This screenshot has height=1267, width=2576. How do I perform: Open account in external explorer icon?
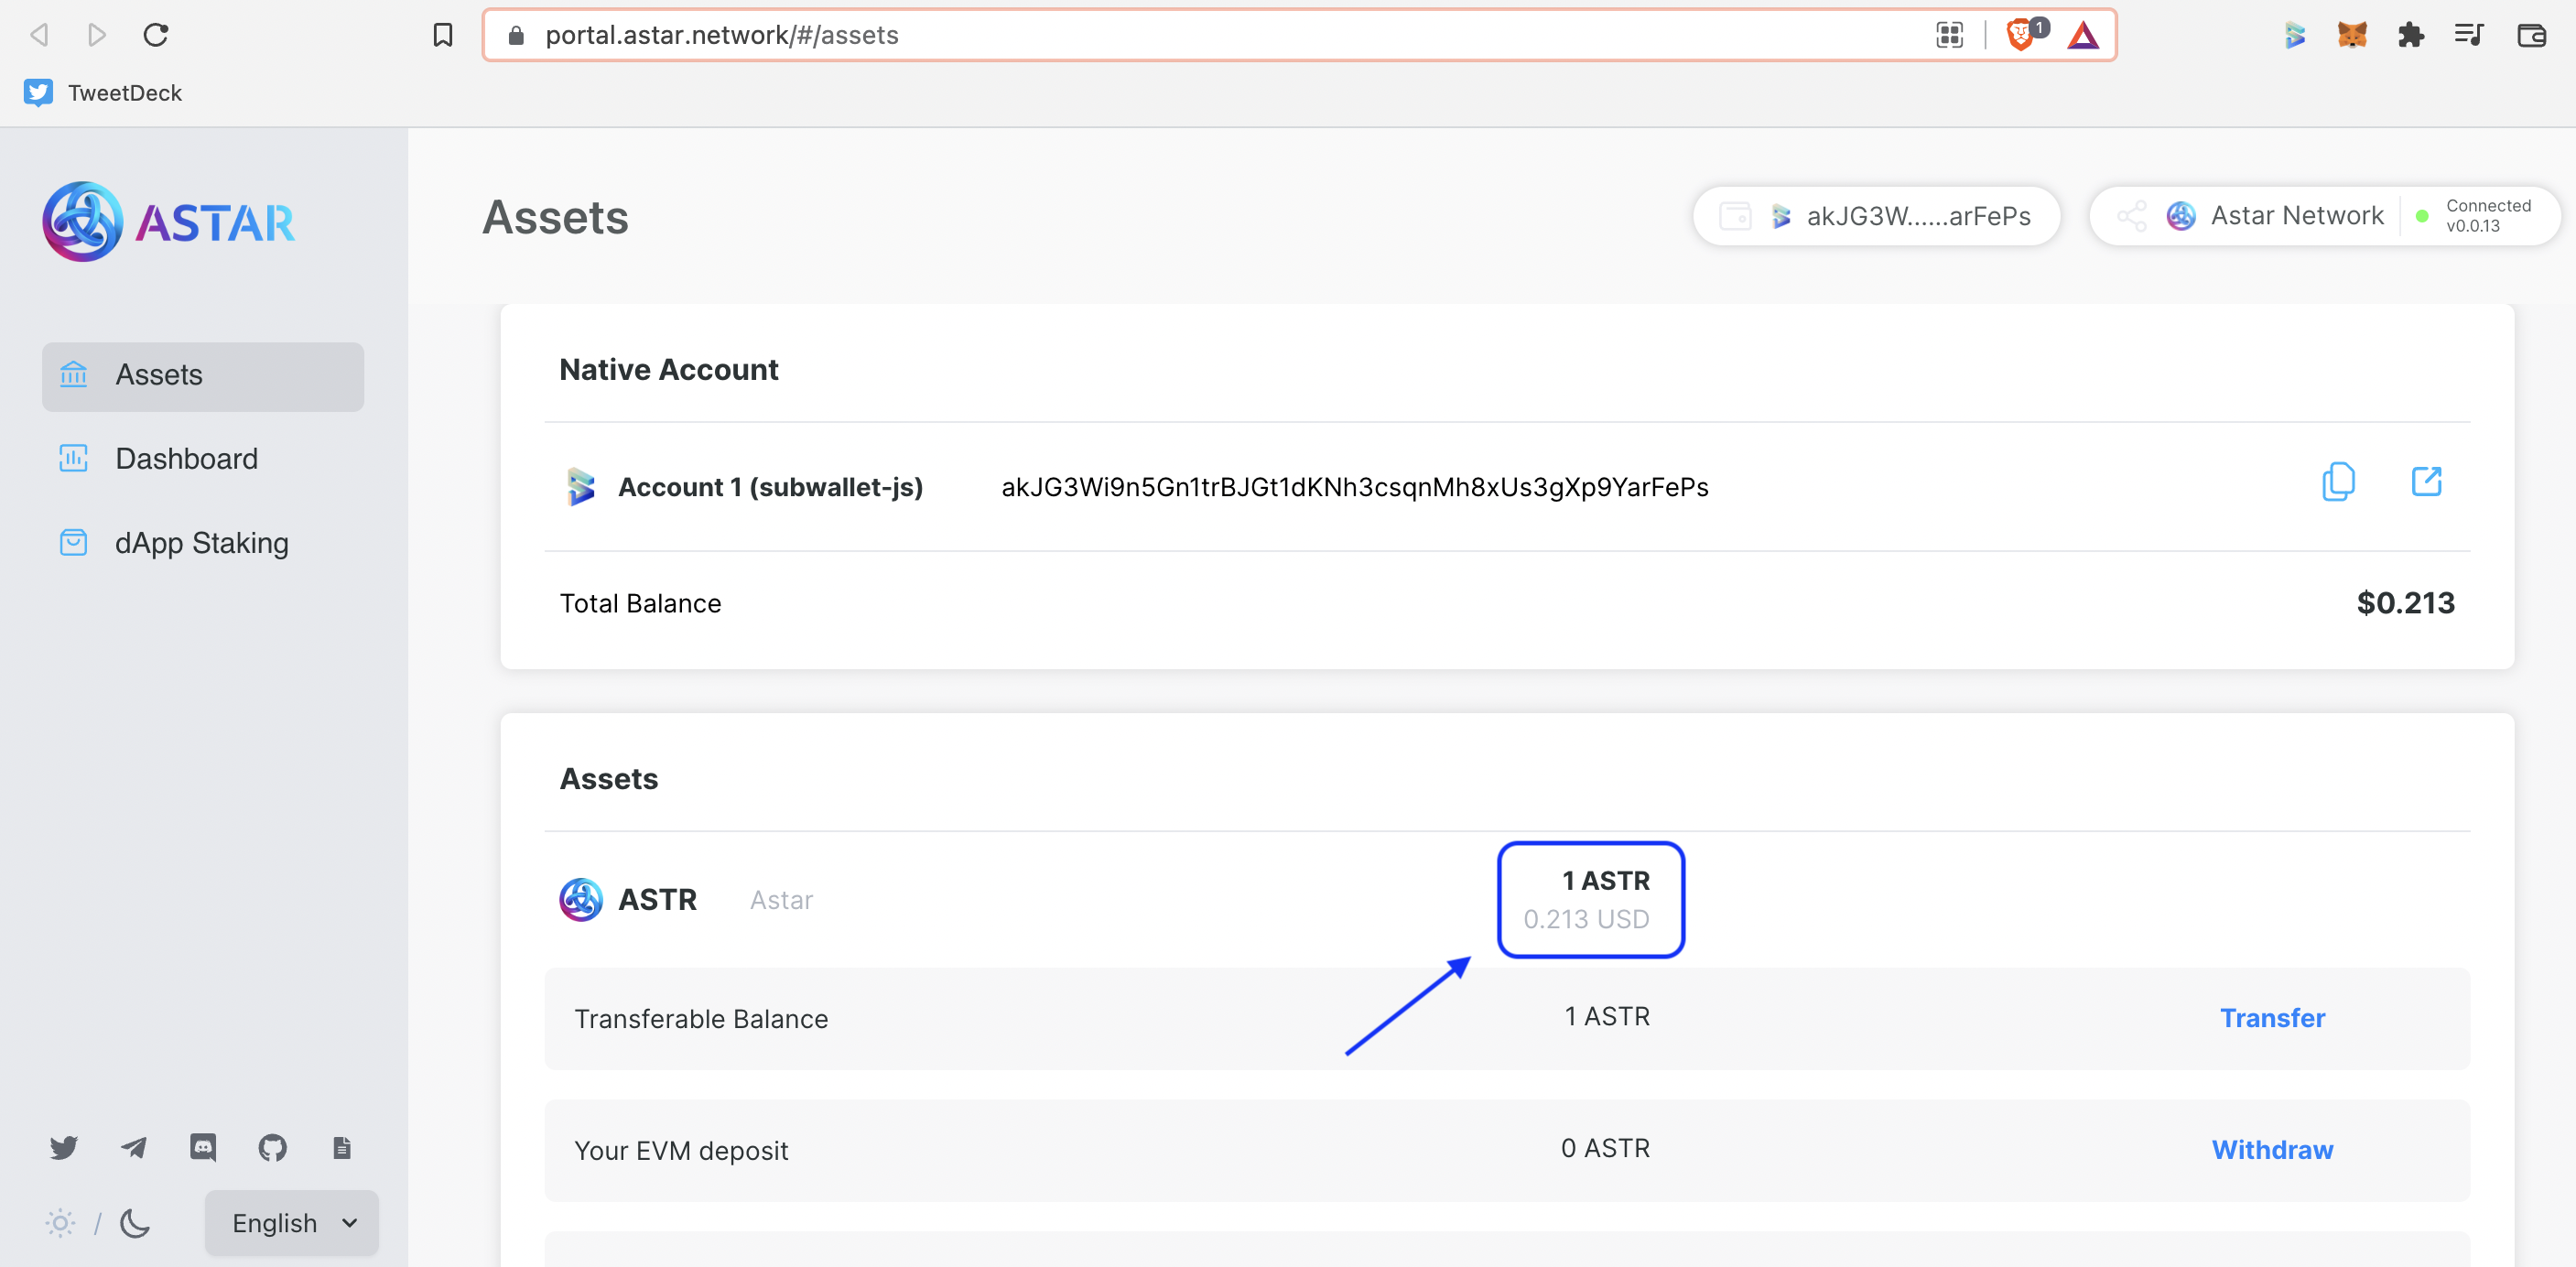[x=2426, y=481]
